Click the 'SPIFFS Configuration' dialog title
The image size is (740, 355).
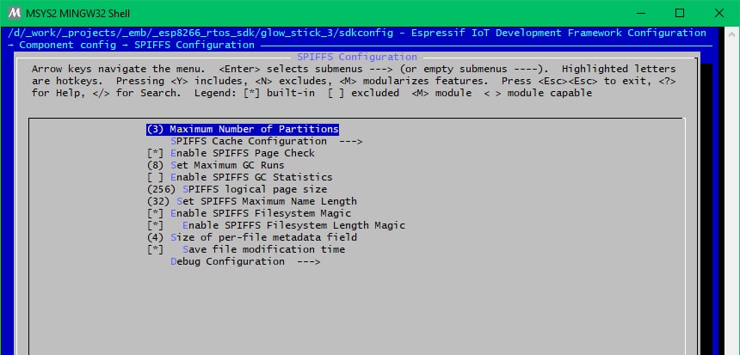357,57
